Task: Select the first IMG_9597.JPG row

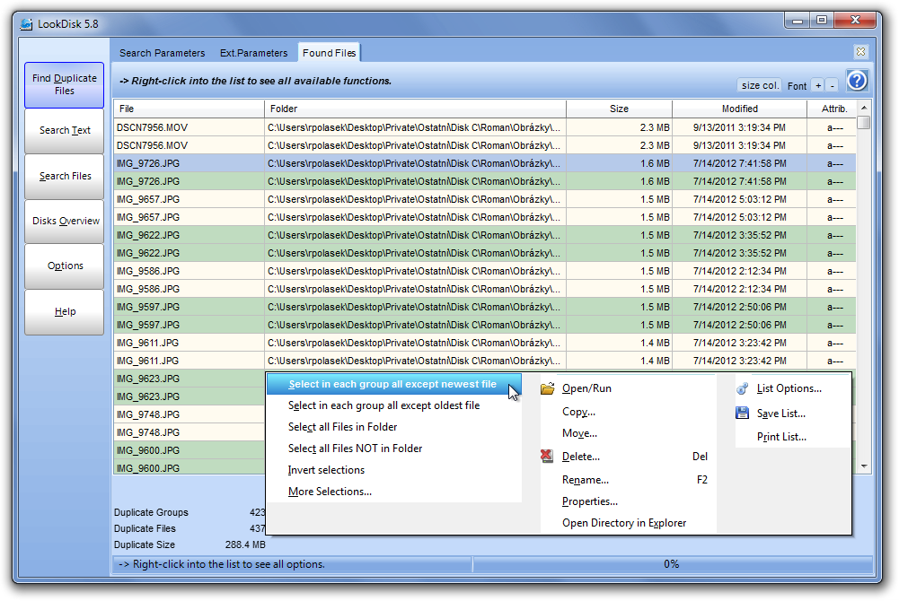Action: 484,307
